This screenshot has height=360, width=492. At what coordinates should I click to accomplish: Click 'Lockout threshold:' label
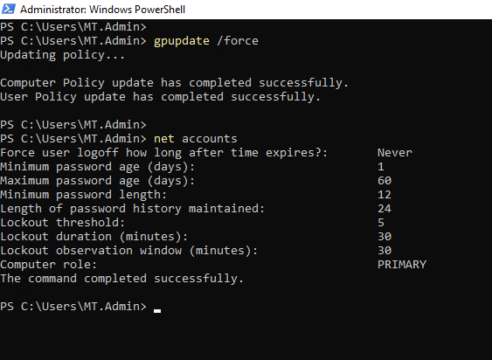[x=62, y=223]
